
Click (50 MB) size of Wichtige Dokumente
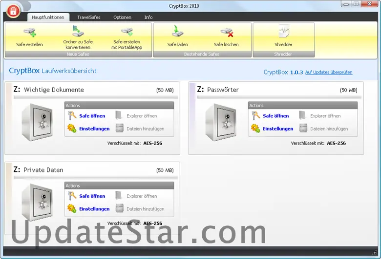tap(165, 90)
